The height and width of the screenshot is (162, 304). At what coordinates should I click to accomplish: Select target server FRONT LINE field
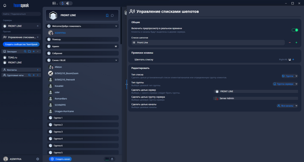pyautogui.click(x=256, y=91)
